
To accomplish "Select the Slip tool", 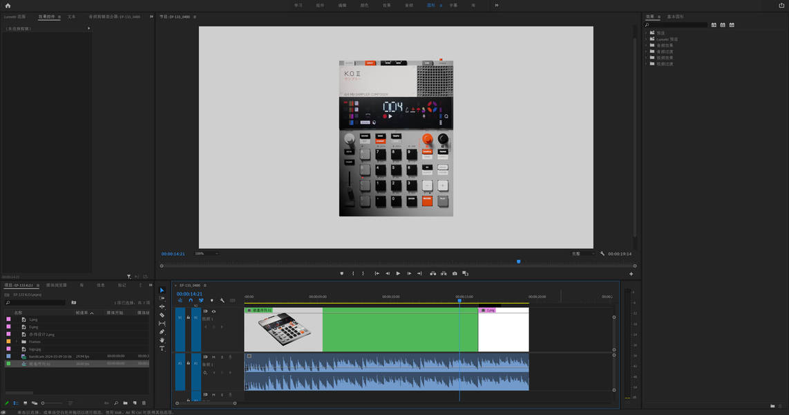I will tap(162, 323).
